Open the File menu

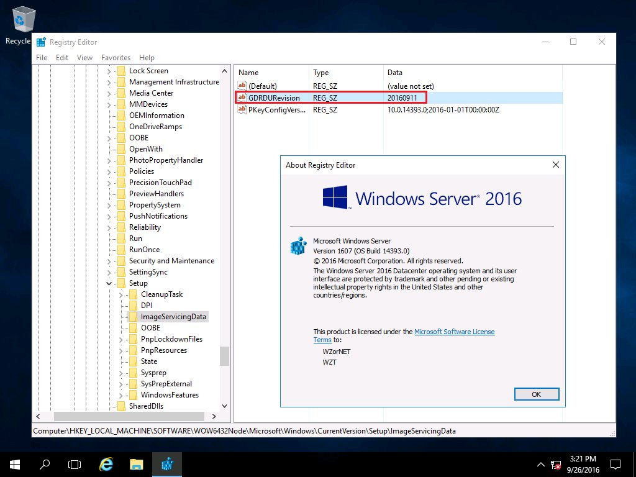coord(42,58)
